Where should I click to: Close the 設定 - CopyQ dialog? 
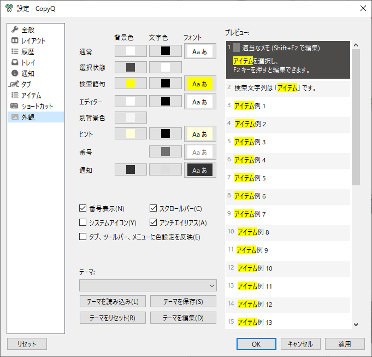pyautogui.click(x=363, y=8)
